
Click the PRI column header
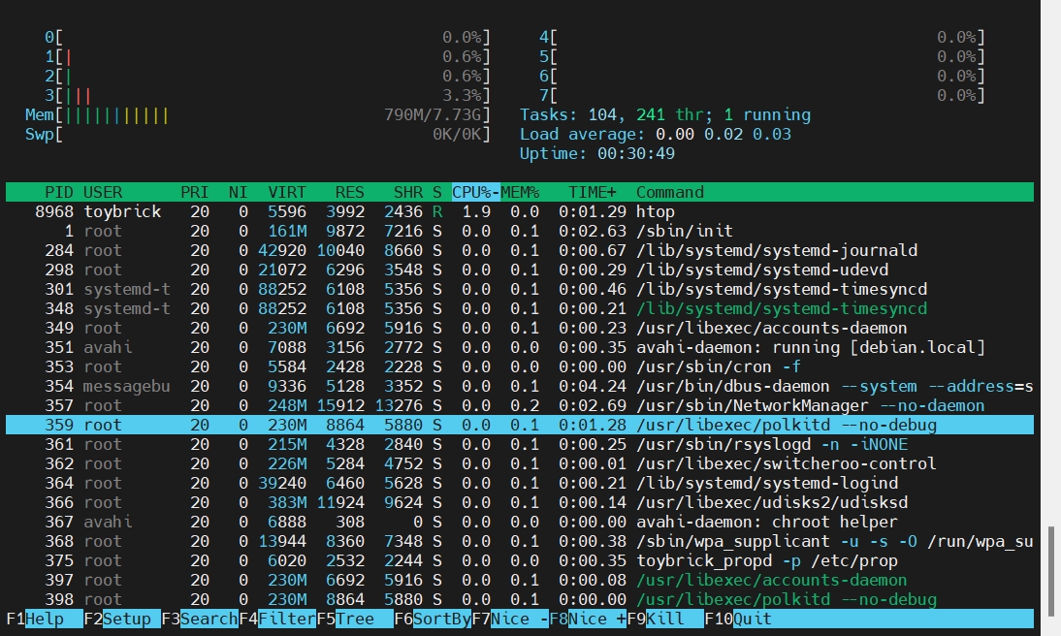(x=195, y=192)
